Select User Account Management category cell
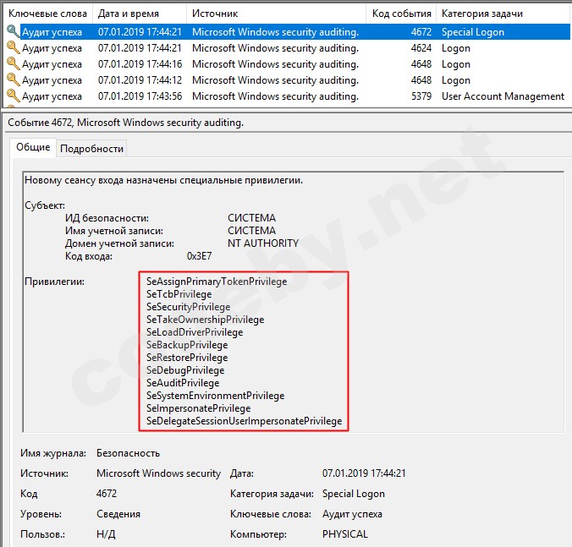 pos(503,96)
